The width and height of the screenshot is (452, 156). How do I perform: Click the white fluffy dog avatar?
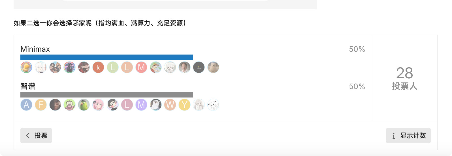click(213, 68)
